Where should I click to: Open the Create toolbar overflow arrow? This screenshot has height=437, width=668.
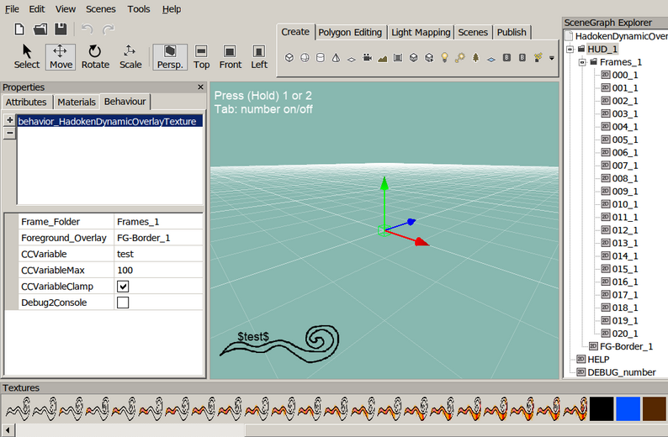click(x=552, y=58)
